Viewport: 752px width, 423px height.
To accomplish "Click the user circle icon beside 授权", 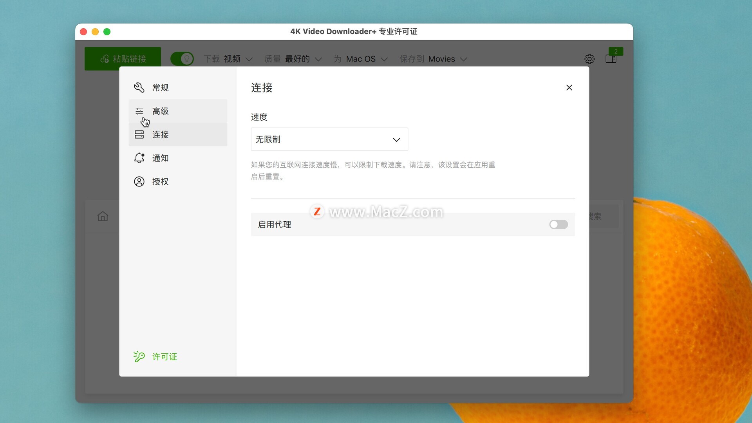I will pos(139,182).
